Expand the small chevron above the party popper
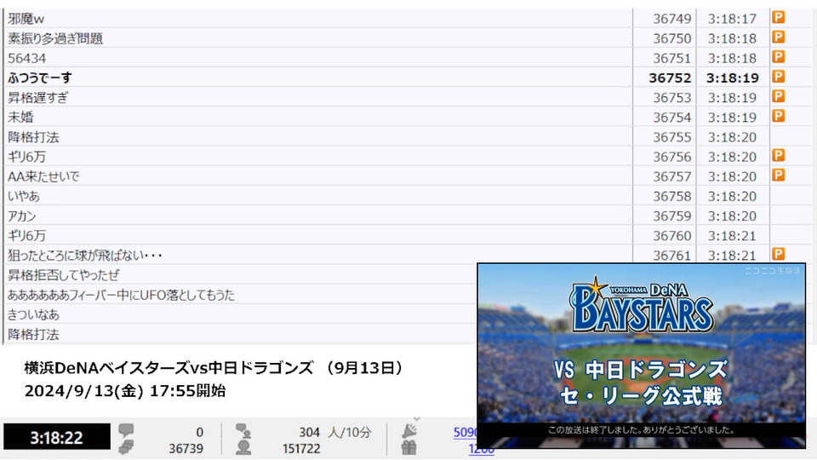The image size is (817, 460). pyautogui.click(x=416, y=419)
